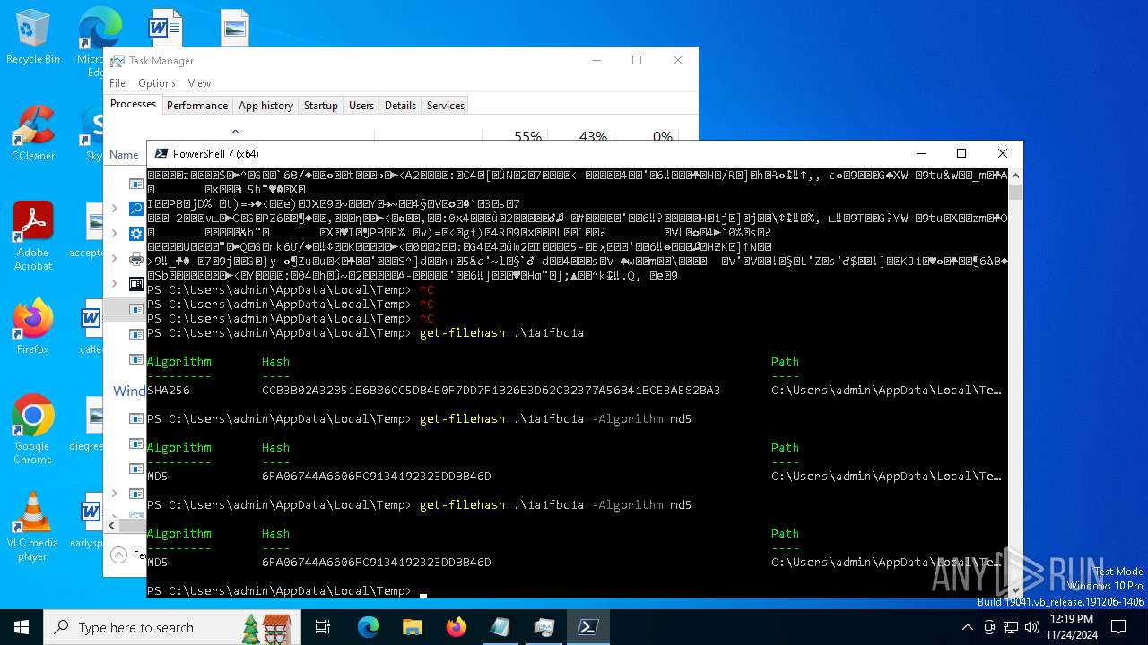Select the Google Chrome desktop shortcut
The width and height of the screenshot is (1148, 645).
click(x=33, y=430)
